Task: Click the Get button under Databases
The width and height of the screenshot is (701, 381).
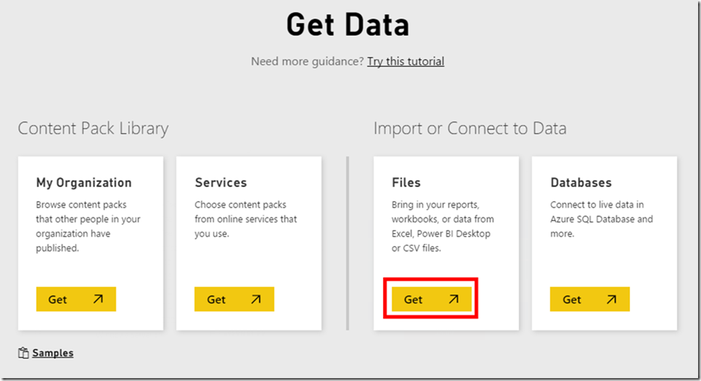Action: [x=590, y=299]
